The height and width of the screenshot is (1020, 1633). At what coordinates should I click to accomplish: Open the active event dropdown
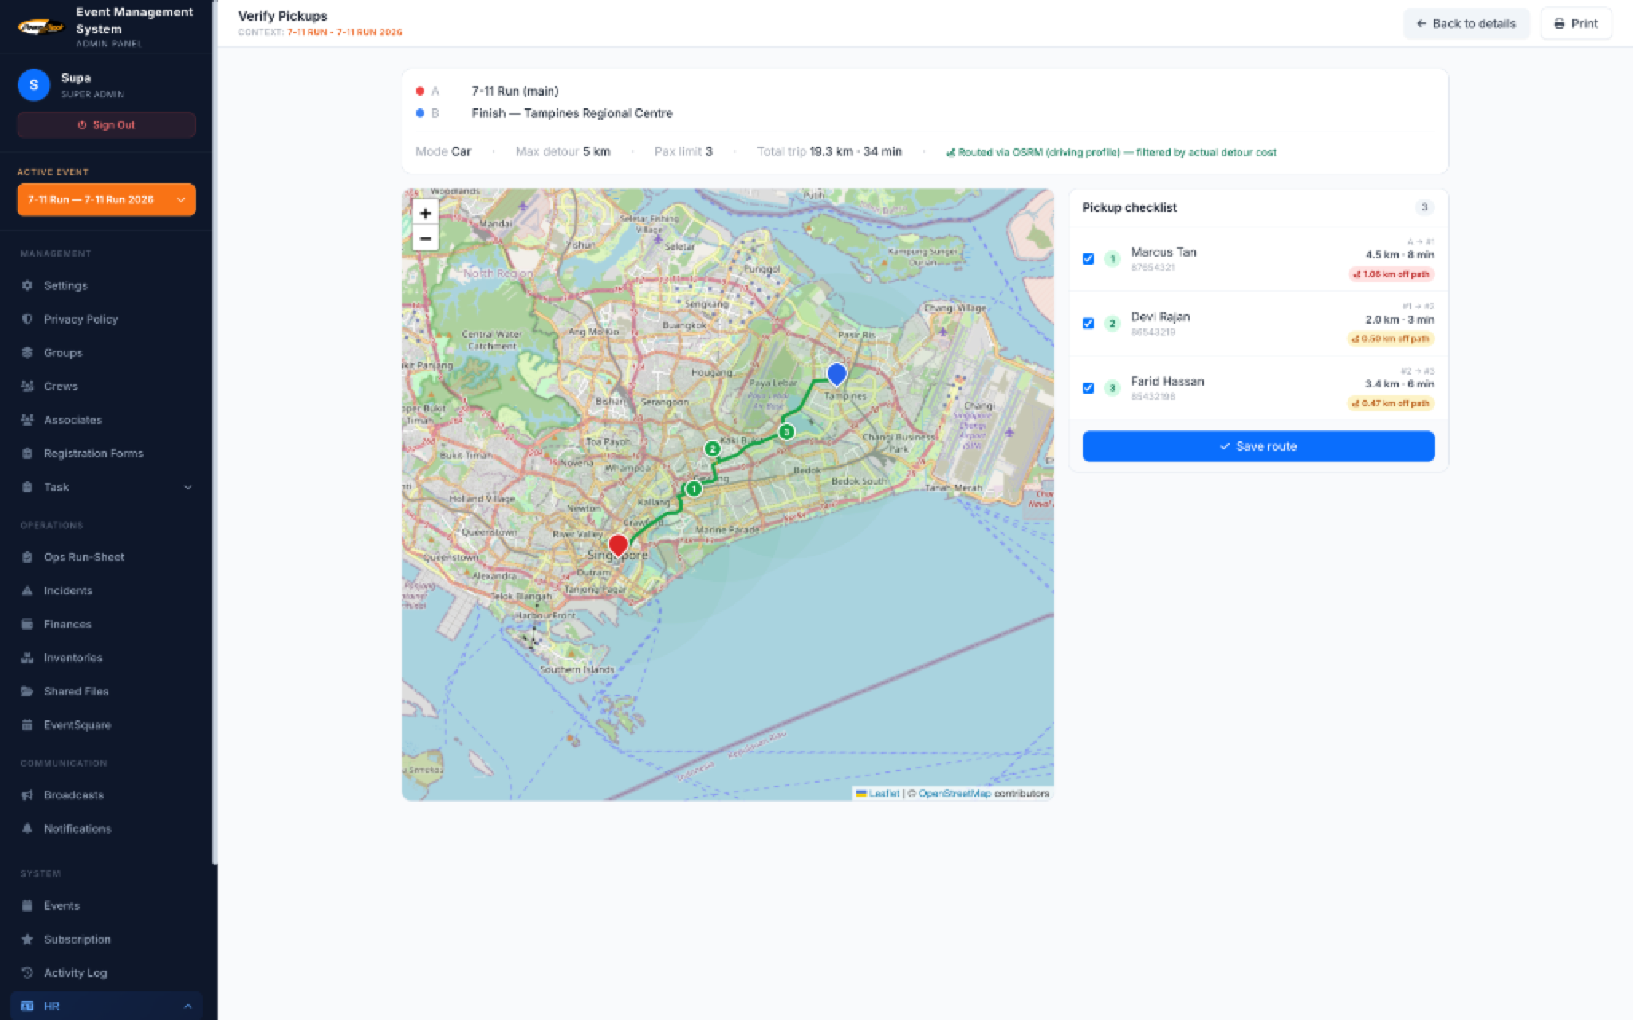click(x=106, y=199)
